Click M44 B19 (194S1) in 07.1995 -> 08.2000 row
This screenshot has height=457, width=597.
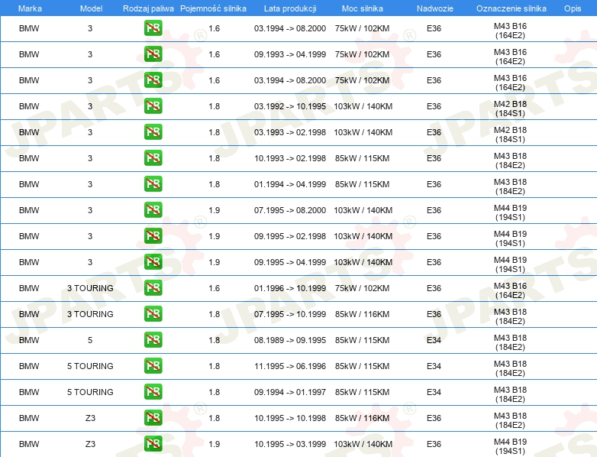pyautogui.click(x=510, y=212)
